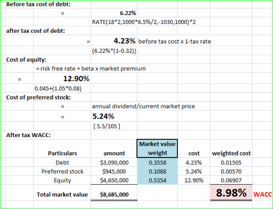The image size is (273, 209).
Task: Select the 4.23% after tax cost cell
Action: click(114, 41)
